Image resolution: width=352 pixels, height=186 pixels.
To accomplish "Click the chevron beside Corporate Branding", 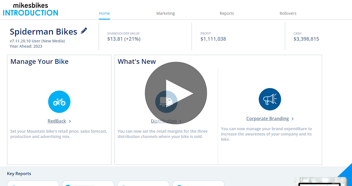I will pos(293,119).
